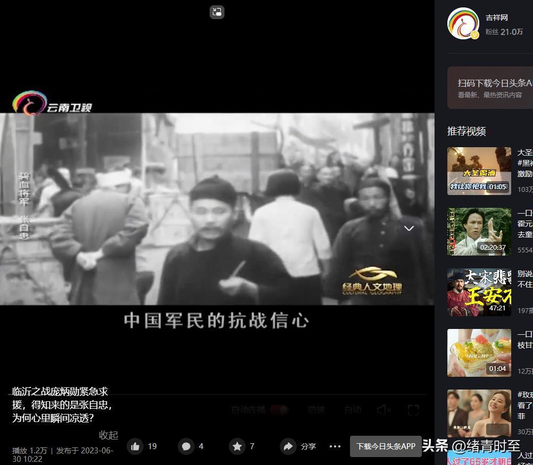Click the down chevron on the video
This screenshot has height=465, width=533.
[409, 229]
